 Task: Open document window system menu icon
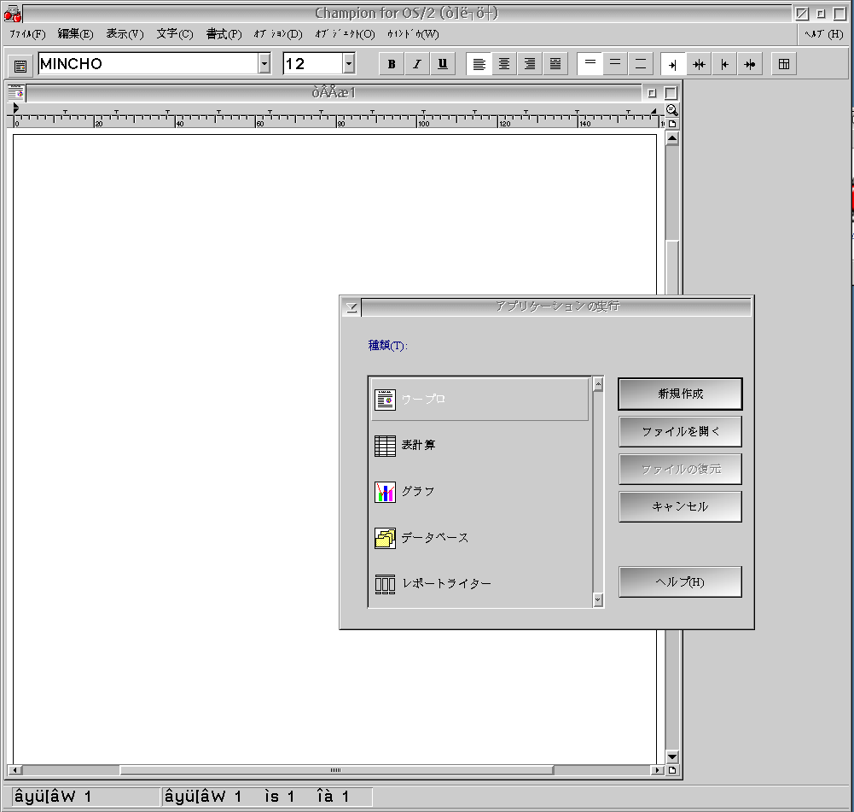click(16, 93)
